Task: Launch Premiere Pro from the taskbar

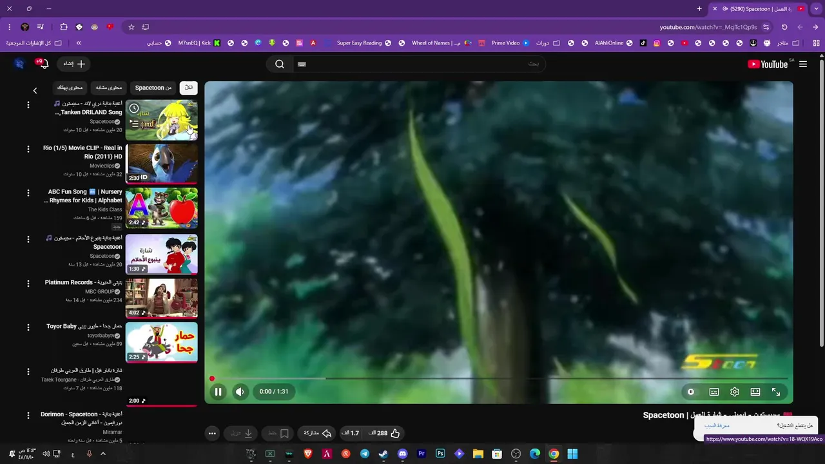Action: [x=422, y=454]
